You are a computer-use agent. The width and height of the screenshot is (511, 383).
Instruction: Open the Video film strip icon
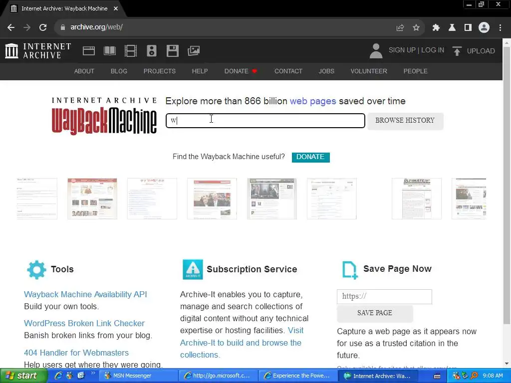131,51
